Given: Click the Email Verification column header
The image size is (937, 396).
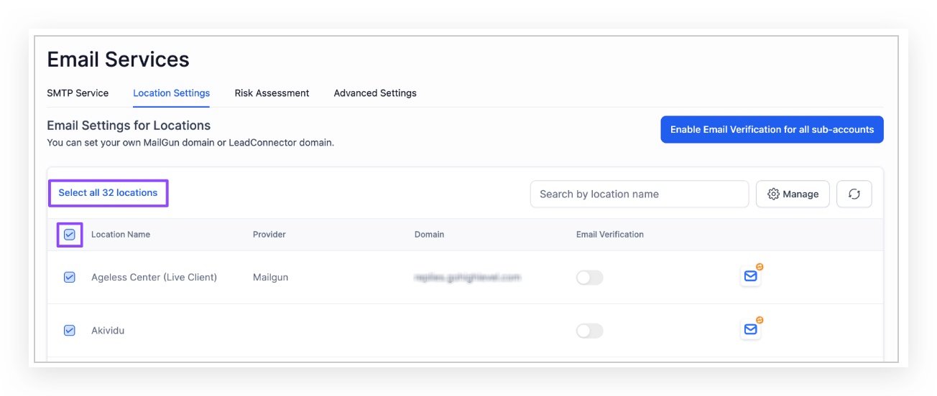Looking at the screenshot, I should point(609,235).
